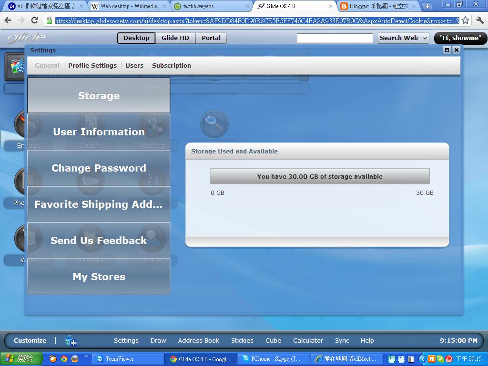The image size is (488, 366).
Task: Open PChome - Skype taskbar item
Action: tap(273, 359)
